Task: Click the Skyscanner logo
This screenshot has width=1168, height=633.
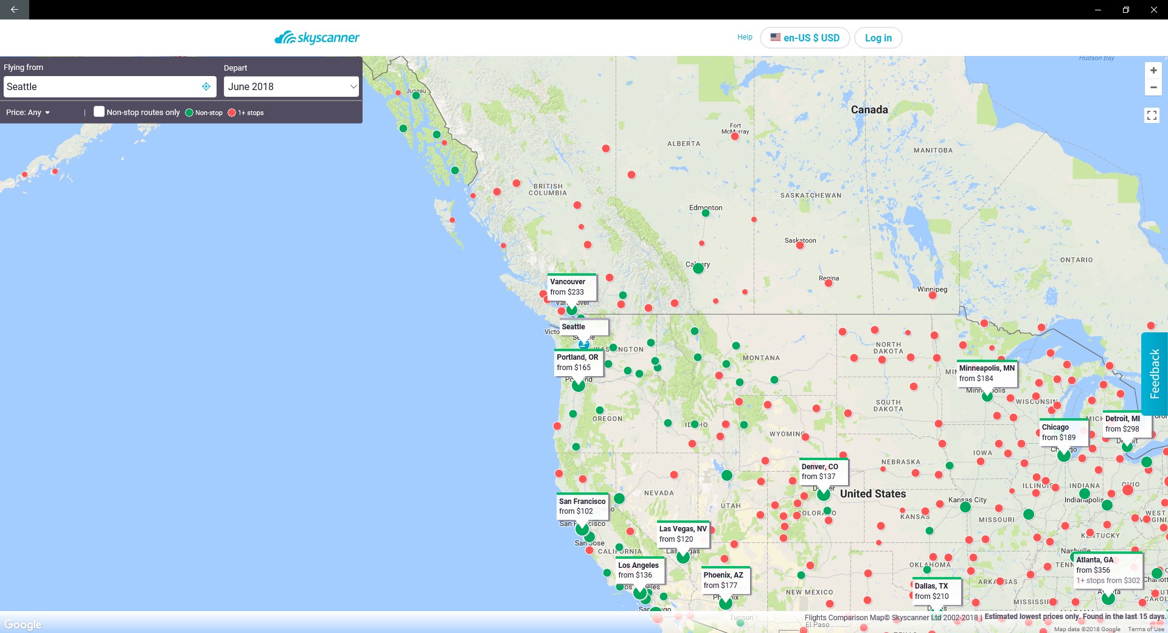Action: click(x=317, y=37)
